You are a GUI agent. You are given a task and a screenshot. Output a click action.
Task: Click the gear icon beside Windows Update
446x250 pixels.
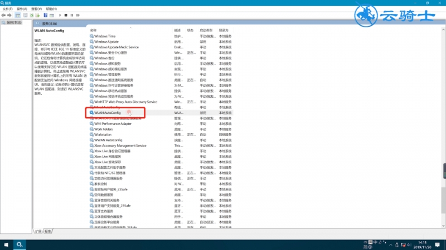pyautogui.click(x=91, y=41)
